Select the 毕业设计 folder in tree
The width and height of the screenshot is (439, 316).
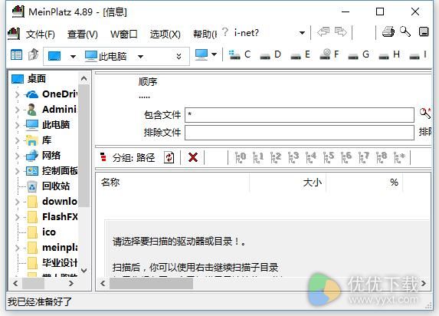(52, 263)
